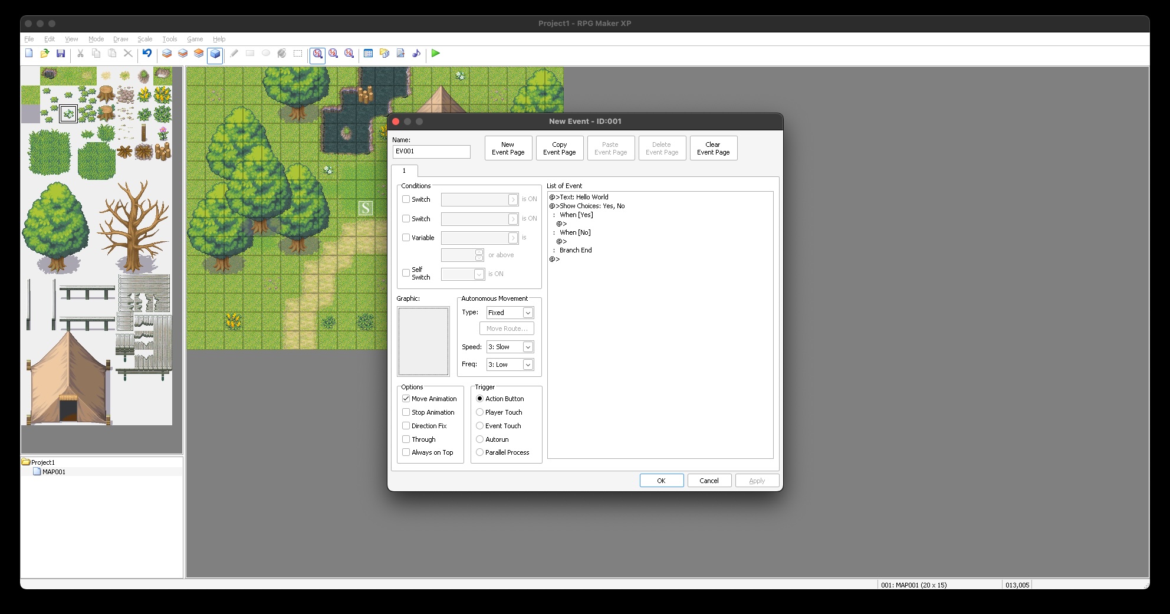The height and width of the screenshot is (614, 1170).
Task: Click the Copy Event Page button
Action: [x=559, y=147]
